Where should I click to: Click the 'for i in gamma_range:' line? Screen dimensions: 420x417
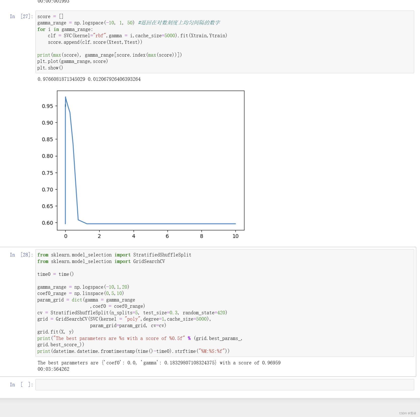(x=65, y=29)
